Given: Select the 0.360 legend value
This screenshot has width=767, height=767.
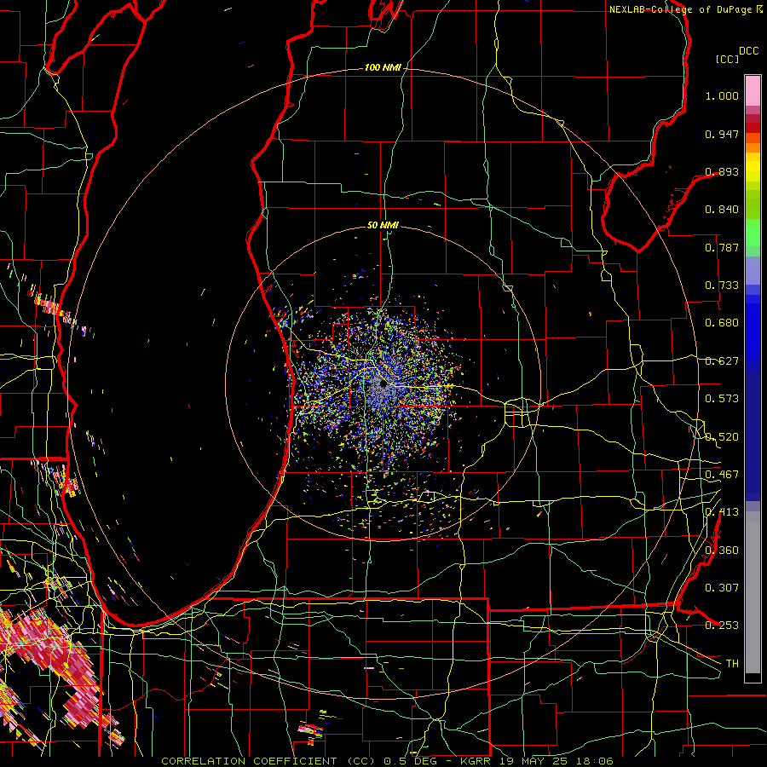Looking at the screenshot, I should 722,551.
